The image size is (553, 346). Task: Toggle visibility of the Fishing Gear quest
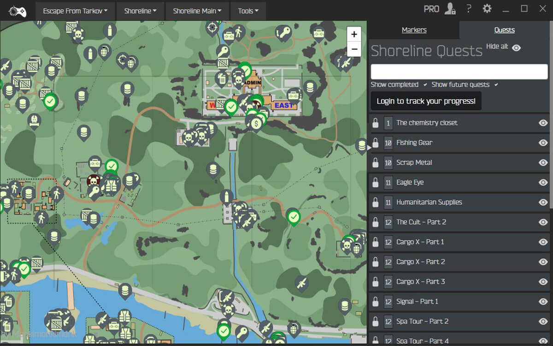pyautogui.click(x=543, y=143)
